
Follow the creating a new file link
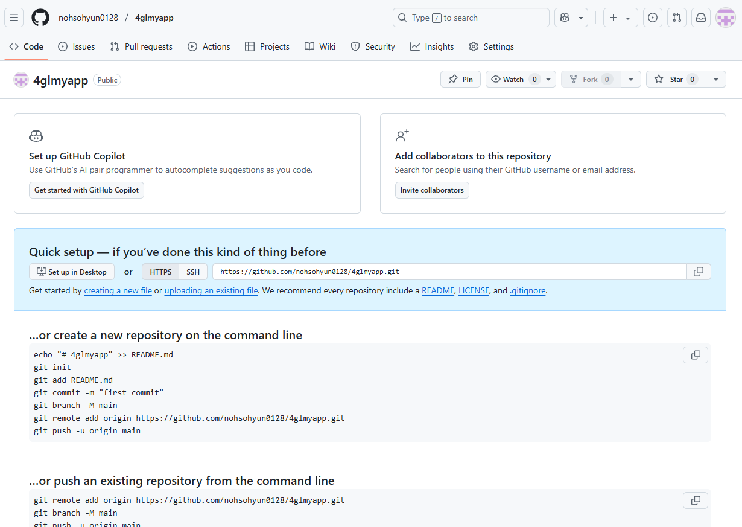click(118, 290)
